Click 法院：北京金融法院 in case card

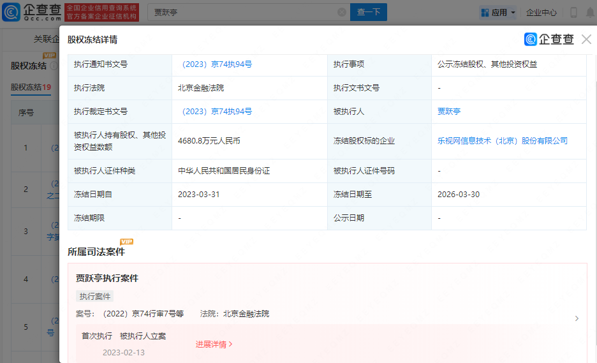pos(235,314)
